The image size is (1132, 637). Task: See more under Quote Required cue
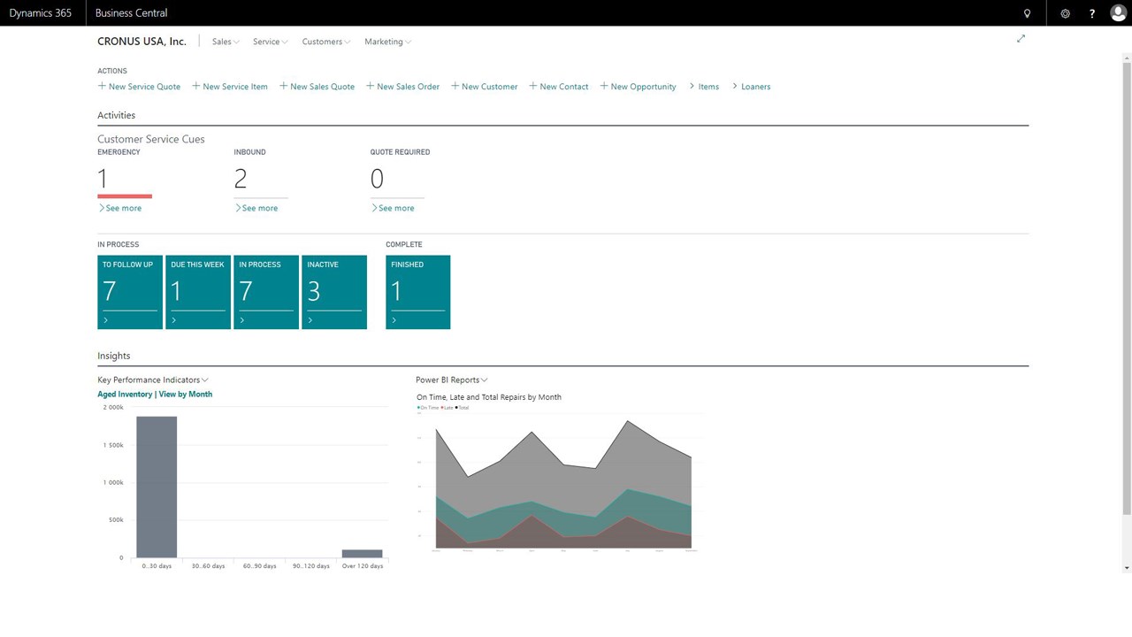393,208
